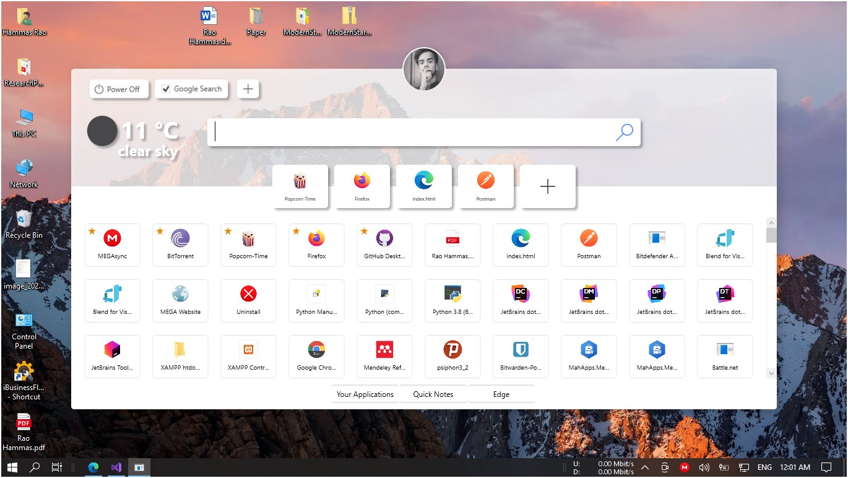This screenshot has height=478, width=848.
Task: Open the JetBrains DT icon tile
Action: [x=725, y=300]
